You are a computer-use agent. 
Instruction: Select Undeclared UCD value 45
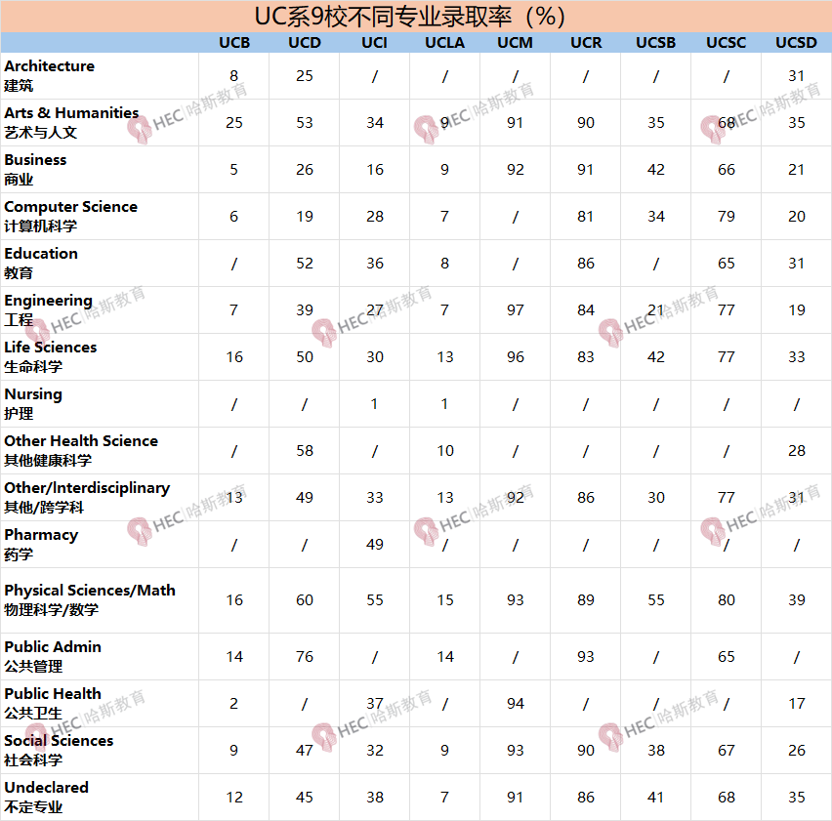[305, 798]
